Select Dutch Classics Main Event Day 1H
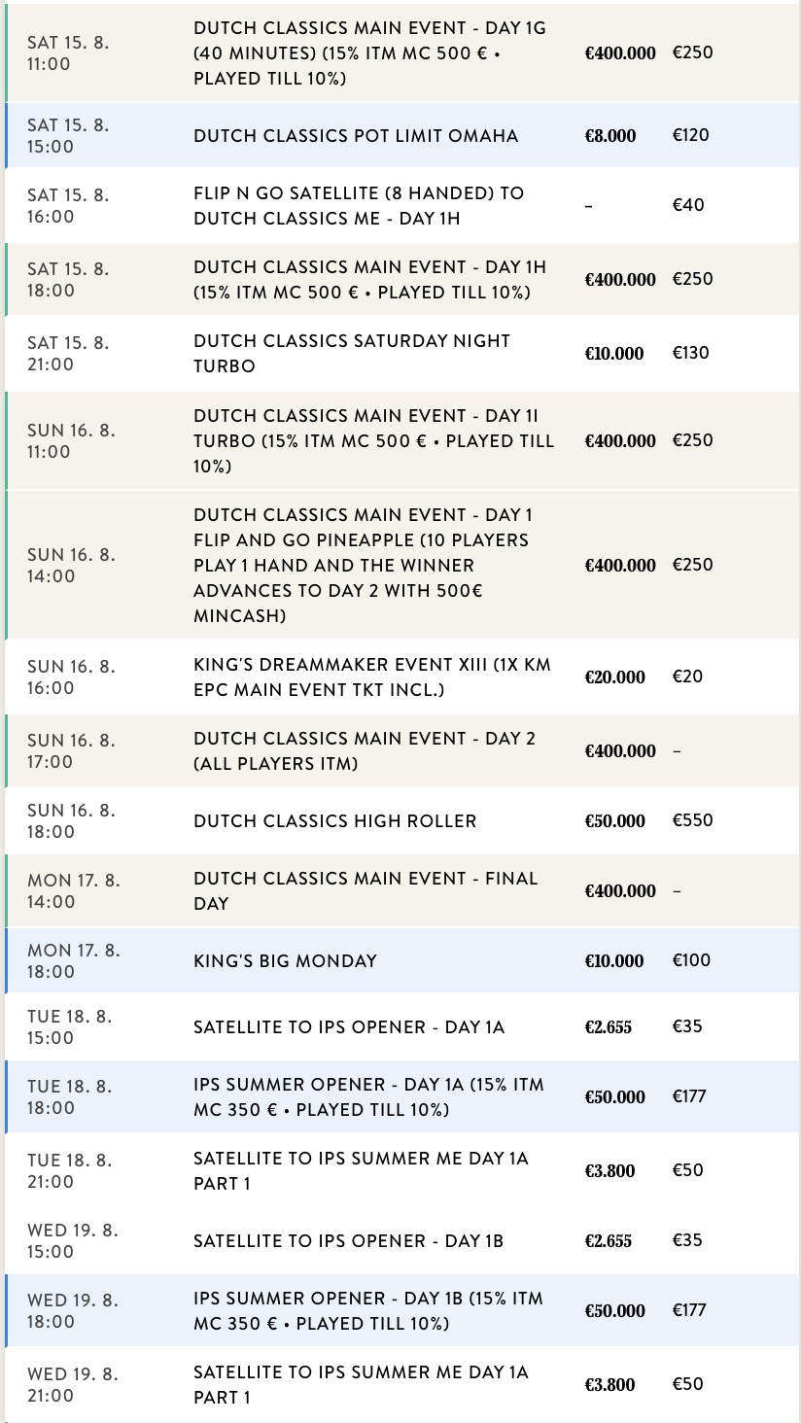The width and height of the screenshot is (801, 1423). click(x=400, y=279)
